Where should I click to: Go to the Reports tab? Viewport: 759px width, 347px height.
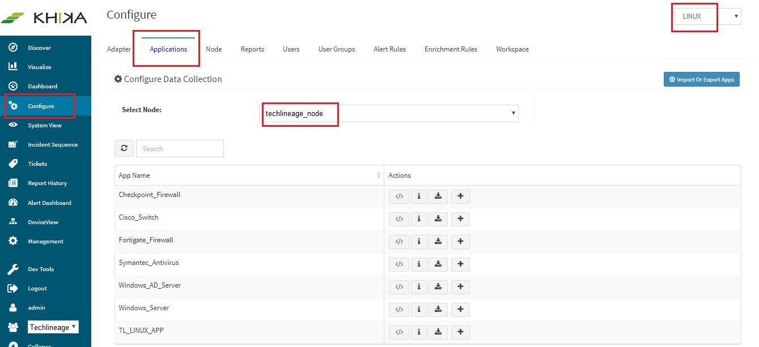click(252, 49)
